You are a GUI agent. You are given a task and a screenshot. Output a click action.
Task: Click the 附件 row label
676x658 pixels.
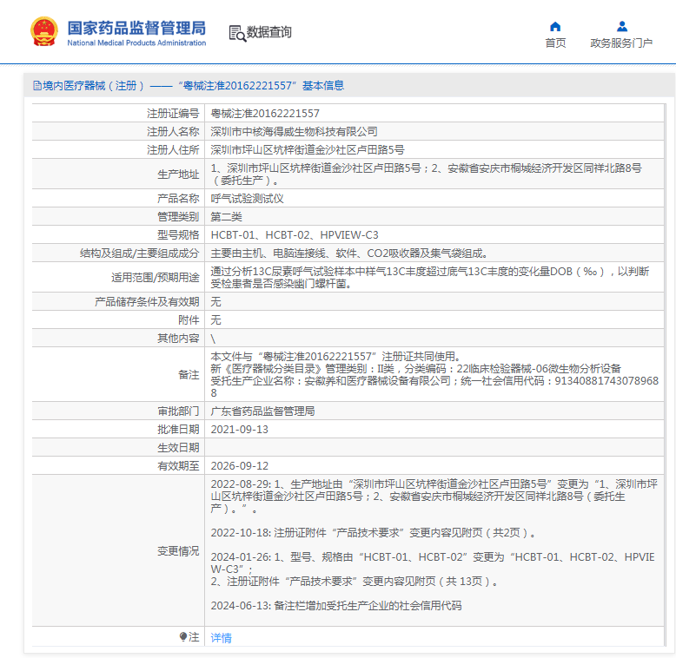(189, 319)
